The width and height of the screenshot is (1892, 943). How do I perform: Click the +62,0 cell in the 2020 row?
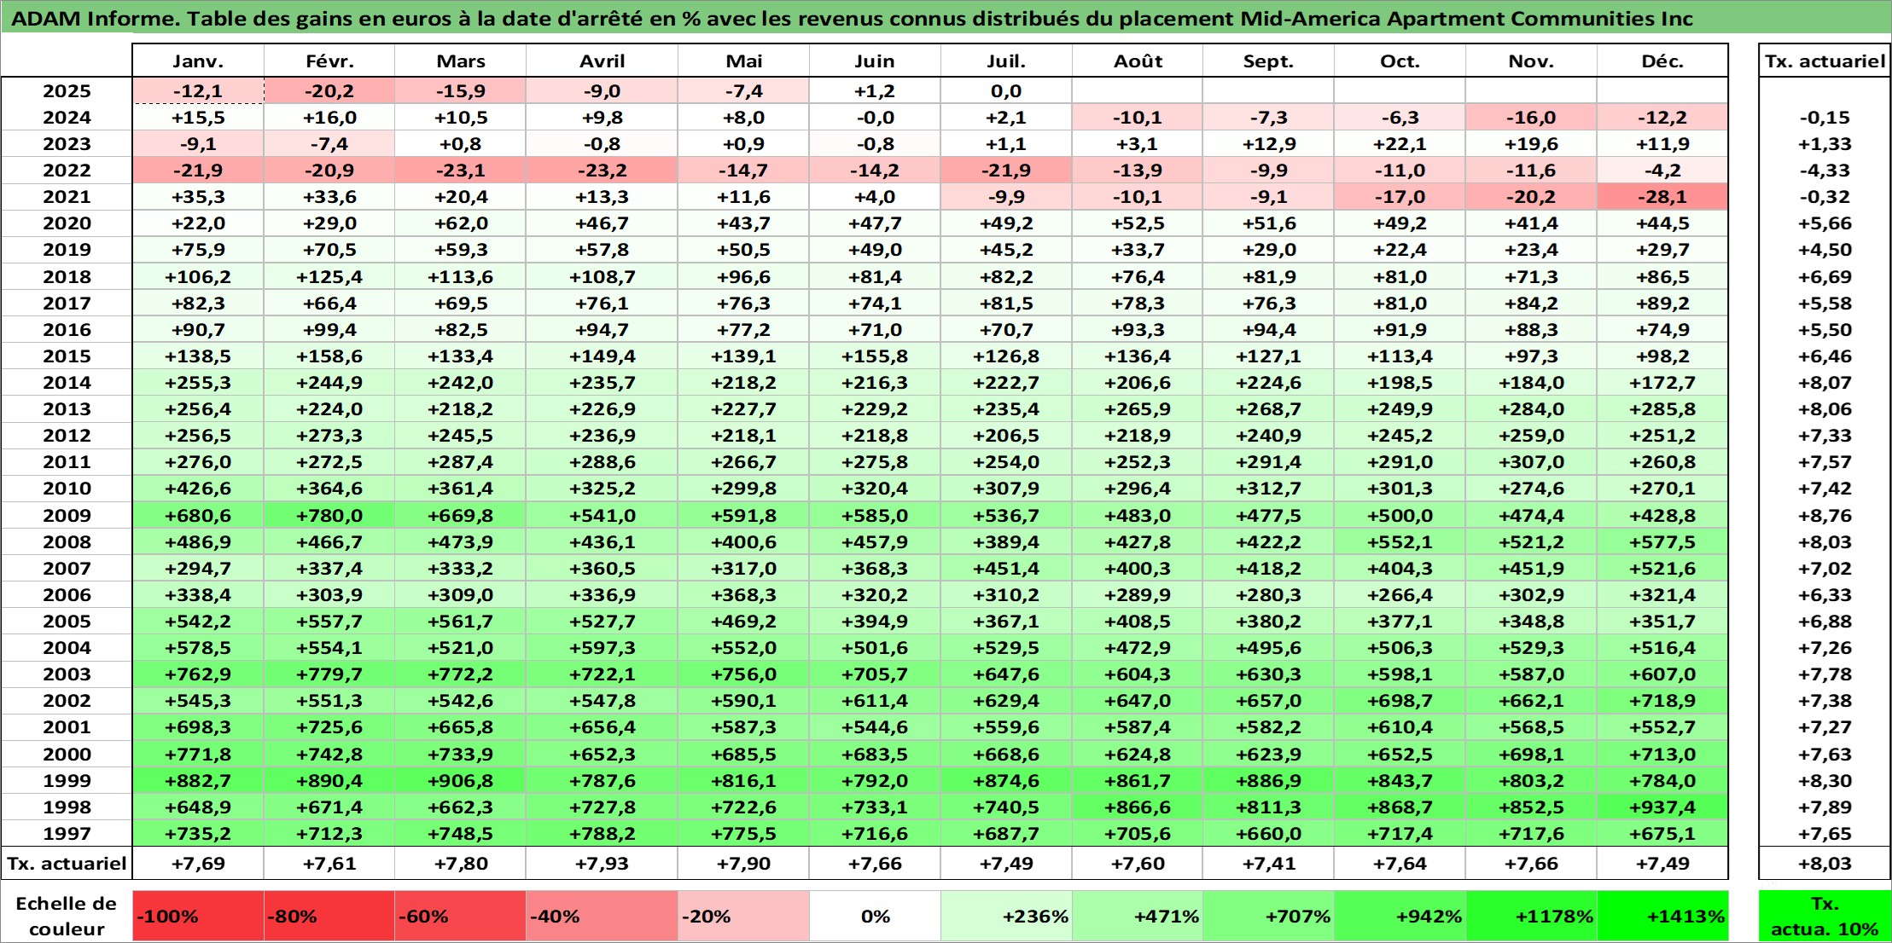461,223
